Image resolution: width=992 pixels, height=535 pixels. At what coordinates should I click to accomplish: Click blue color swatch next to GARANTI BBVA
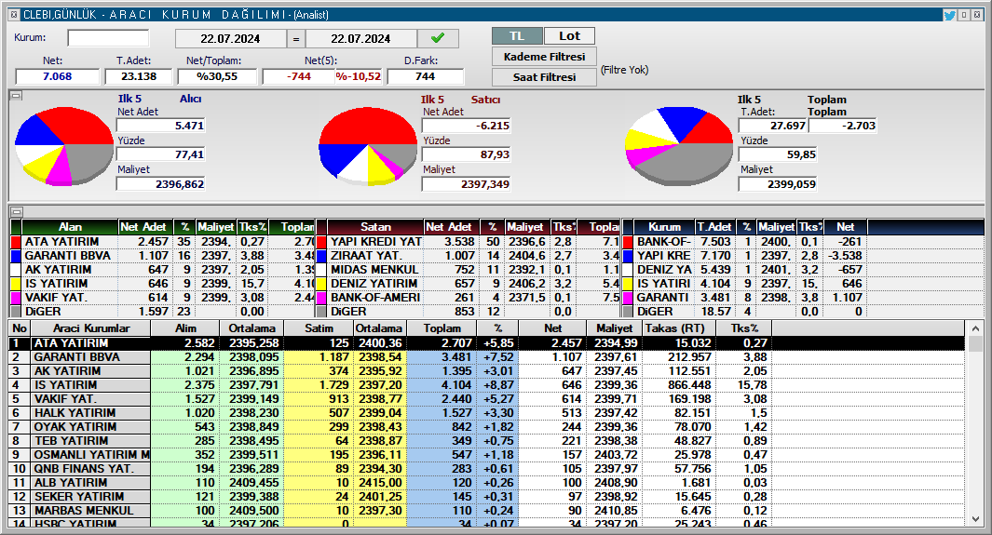click(x=16, y=256)
